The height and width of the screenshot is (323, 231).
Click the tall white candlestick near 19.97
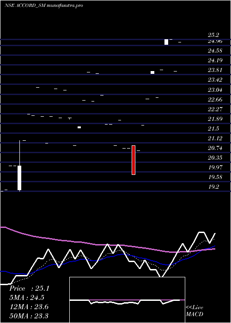[19, 178]
